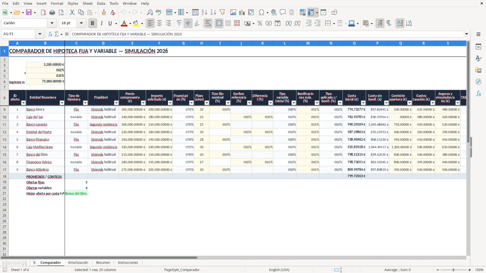The image size is (486, 273).
Task: Open filter dropdown on Entidad financiera header
Action: click(62, 103)
